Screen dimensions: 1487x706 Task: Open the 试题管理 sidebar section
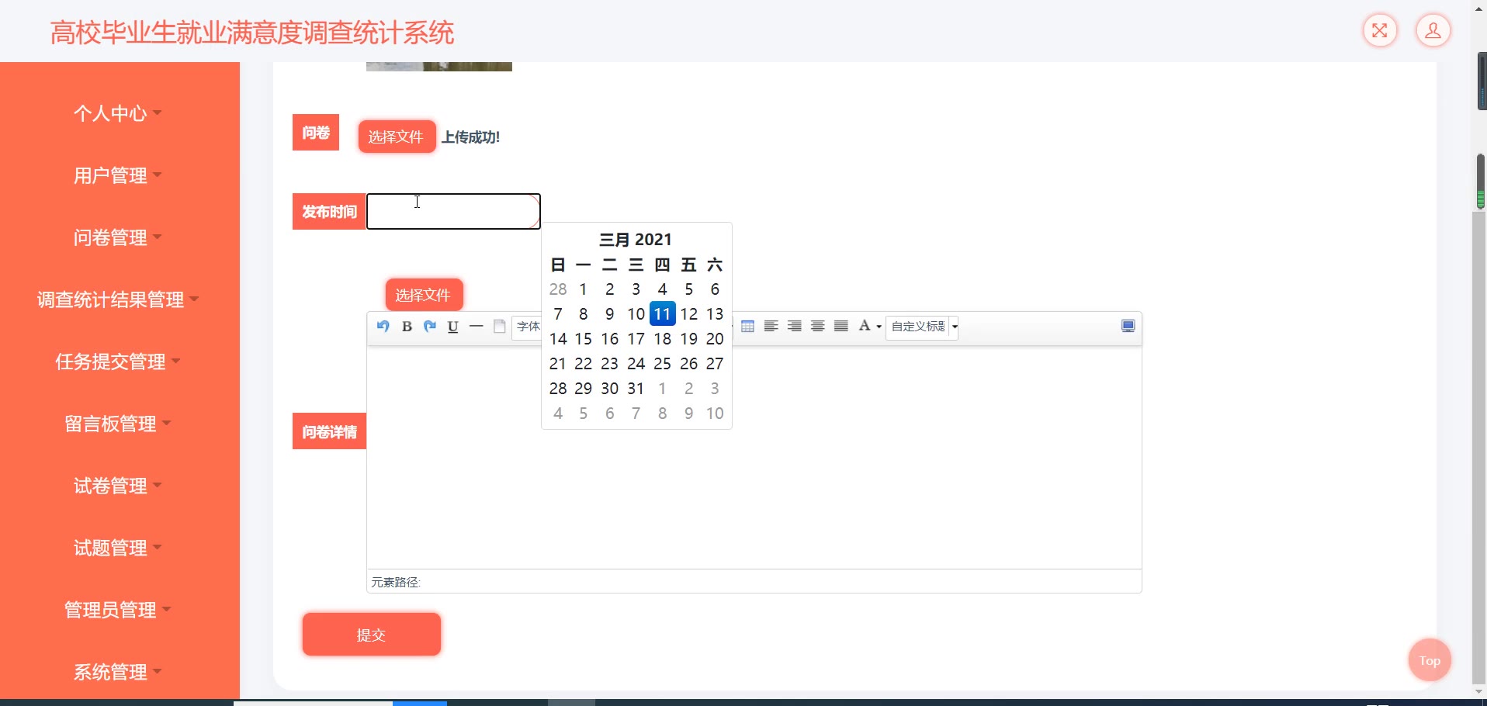(118, 548)
